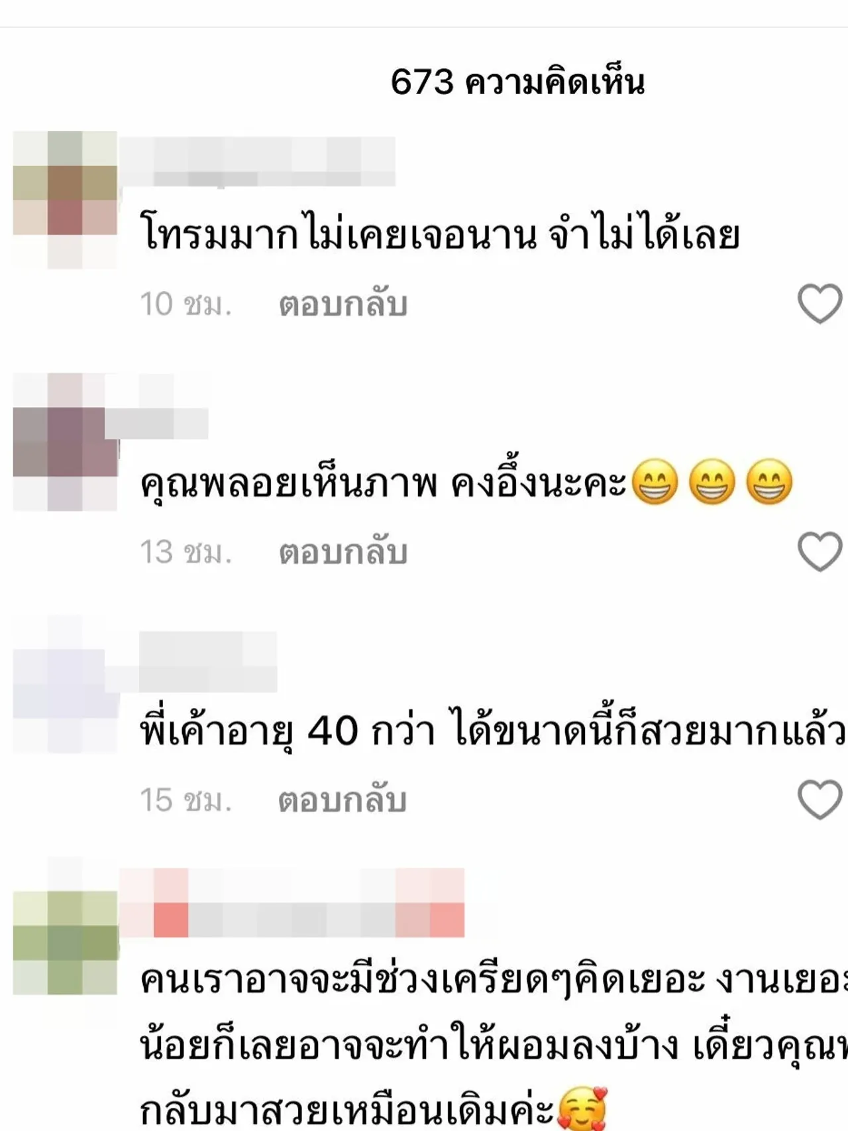Tap heart on the 15 ชม. comment

pos(820,800)
